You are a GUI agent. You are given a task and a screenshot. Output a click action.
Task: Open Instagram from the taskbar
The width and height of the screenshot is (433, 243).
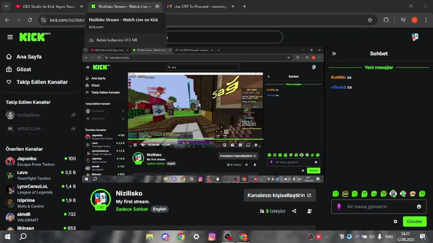[212, 237]
